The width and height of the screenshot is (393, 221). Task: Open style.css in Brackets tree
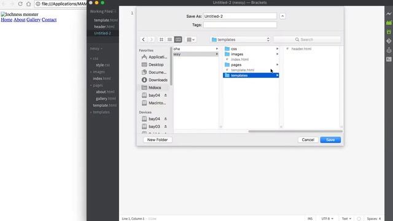(x=103, y=65)
